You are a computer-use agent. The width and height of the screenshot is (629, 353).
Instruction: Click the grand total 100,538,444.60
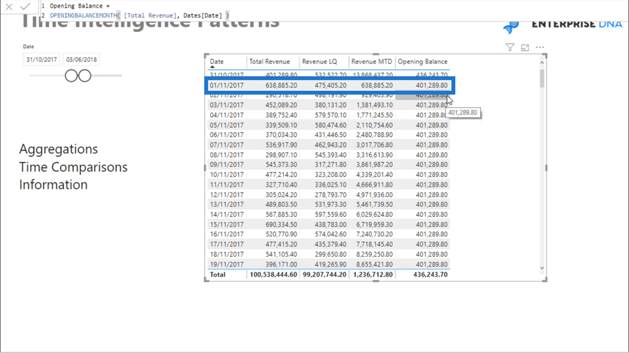click(x=273, y=275)
